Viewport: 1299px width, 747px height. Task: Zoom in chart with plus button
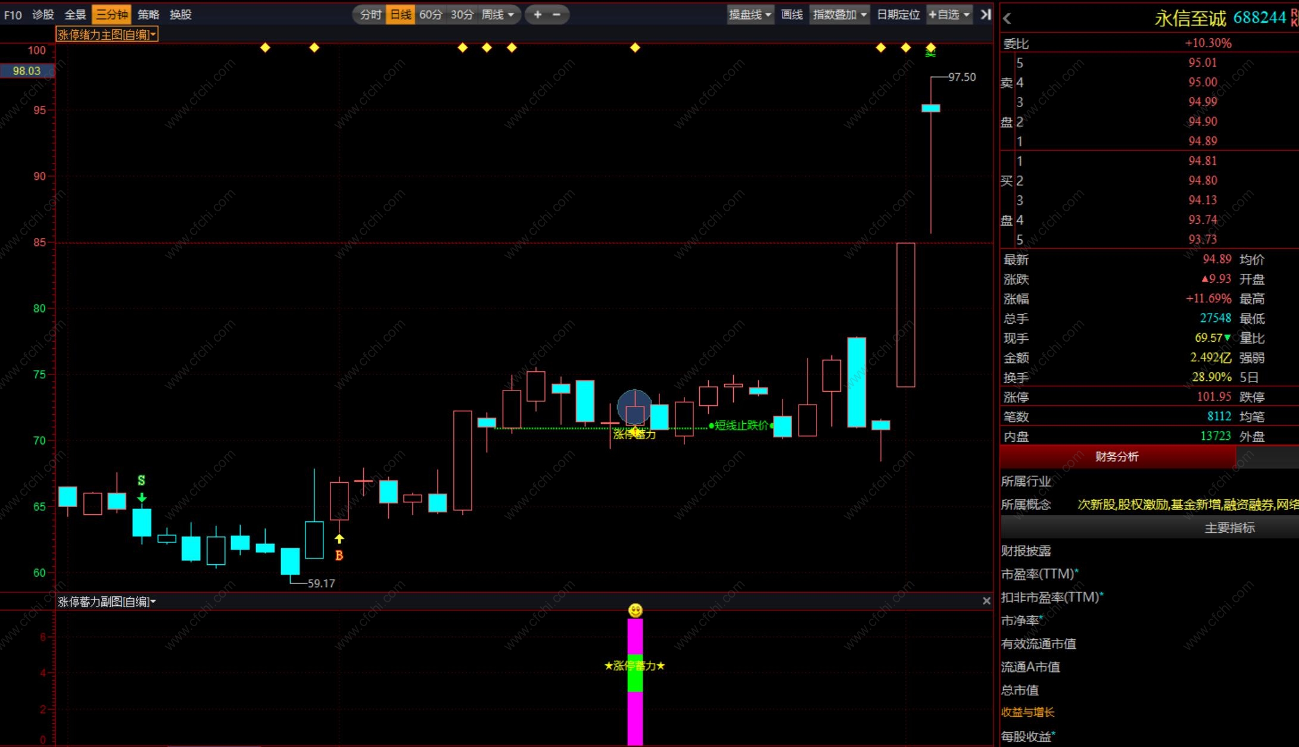click(537, 14)
